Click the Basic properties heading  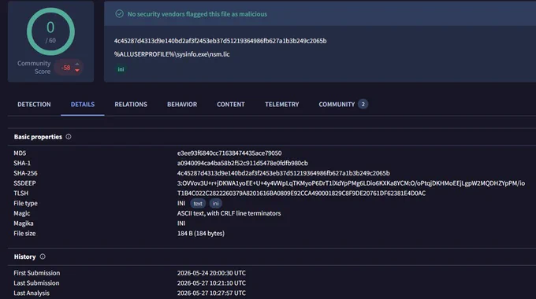pyautogui.click(x=38, y=137)
